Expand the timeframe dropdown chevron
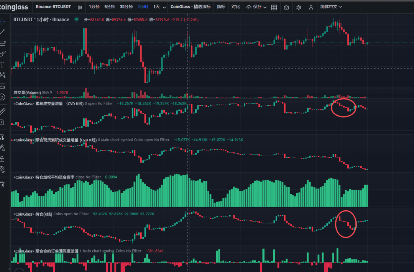This screenshot has height=272, width=414. click(164, 7)
